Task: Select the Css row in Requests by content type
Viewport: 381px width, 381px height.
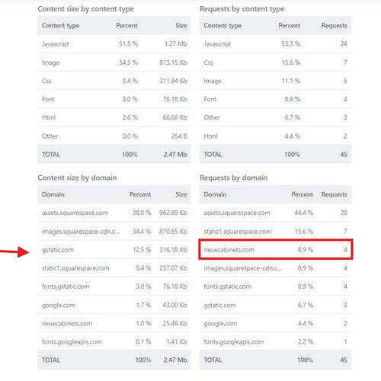Action: coord(275,62)
